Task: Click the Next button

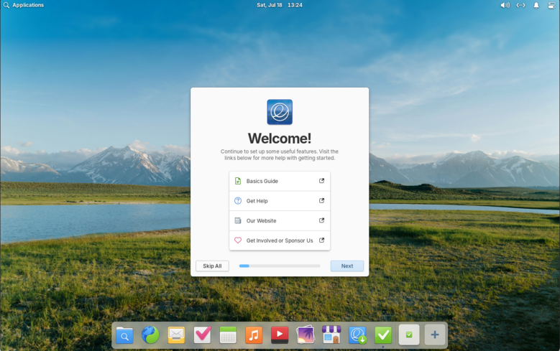Action: (347, 266)
